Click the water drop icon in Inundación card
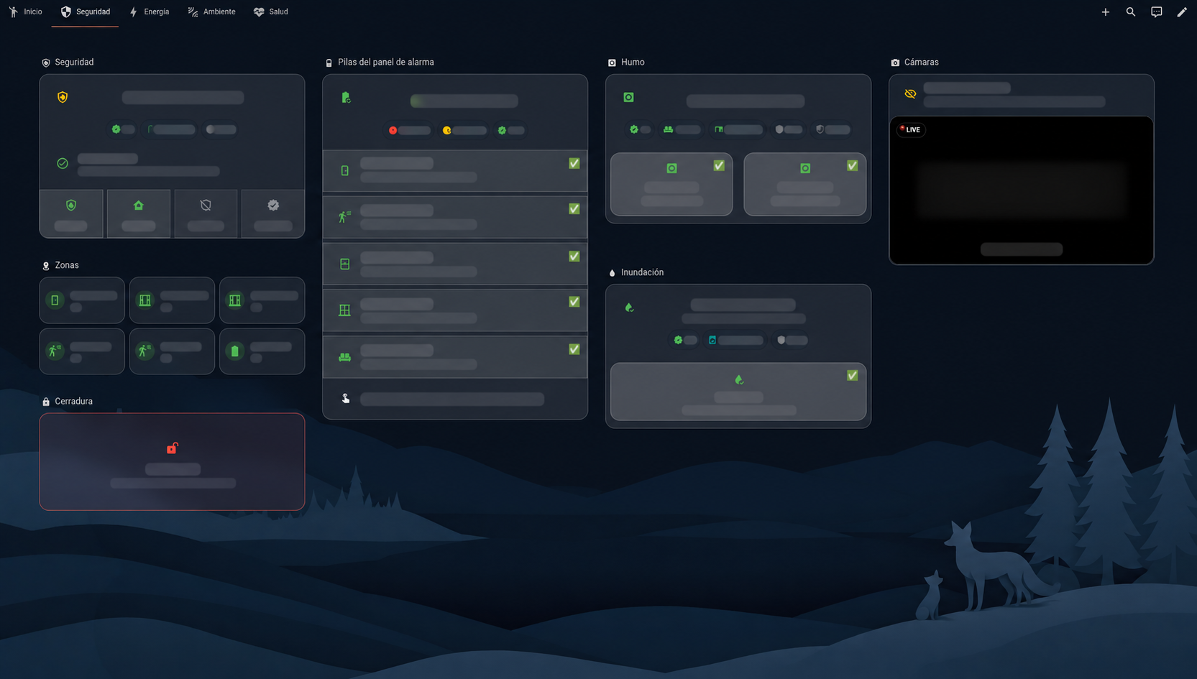The width and height of the screenshot is (1197, 679). point(629,308)
